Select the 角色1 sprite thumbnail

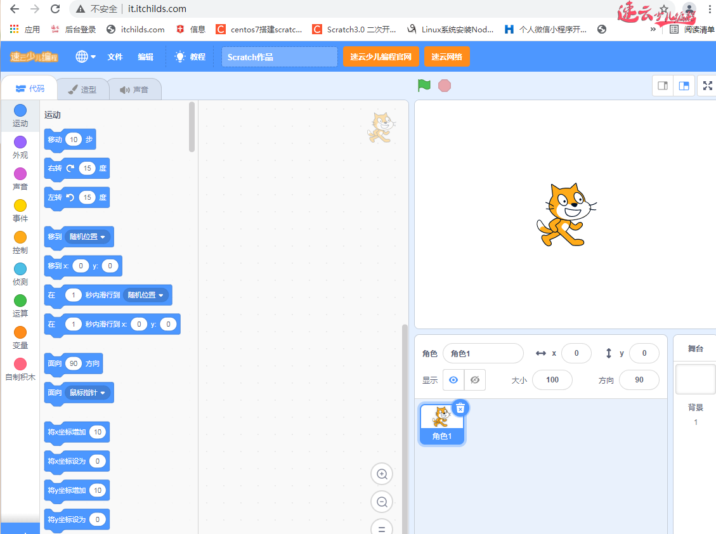click(x=441, y=424)
